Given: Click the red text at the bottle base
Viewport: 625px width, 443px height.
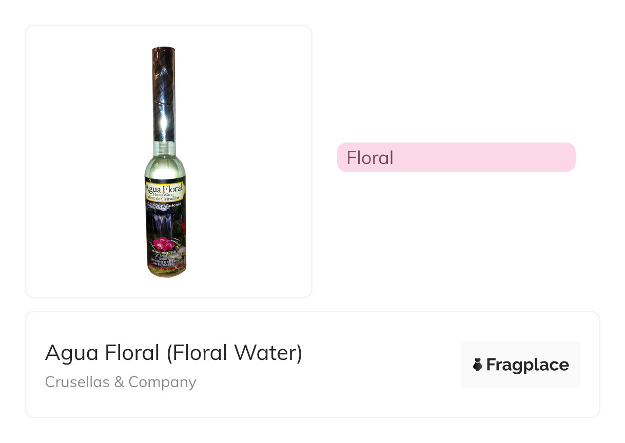Looking at the screenshot, I should 165,268.
